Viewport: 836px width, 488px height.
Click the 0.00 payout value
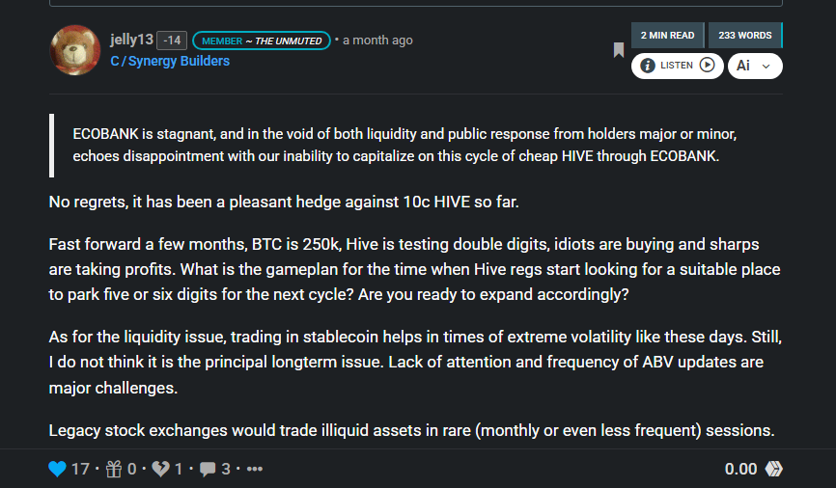740,469
